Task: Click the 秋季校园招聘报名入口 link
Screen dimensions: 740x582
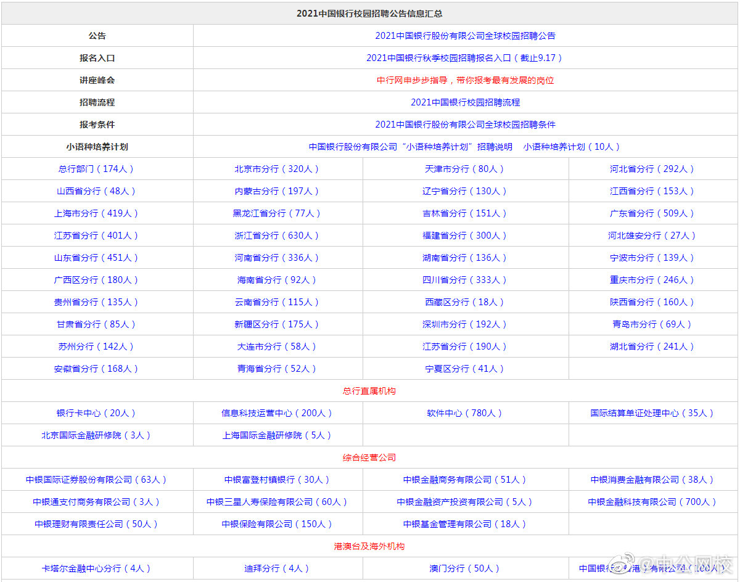Action: pyautogui.click(x=464, y=58)
